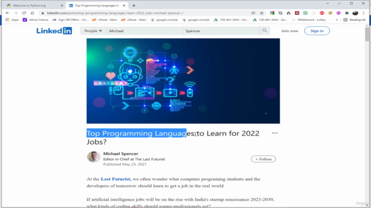Click the orange-green circular extension icon
The image size is (371, 208).
pos(330,13)
